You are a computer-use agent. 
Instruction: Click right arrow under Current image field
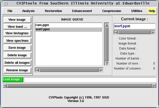153,32
